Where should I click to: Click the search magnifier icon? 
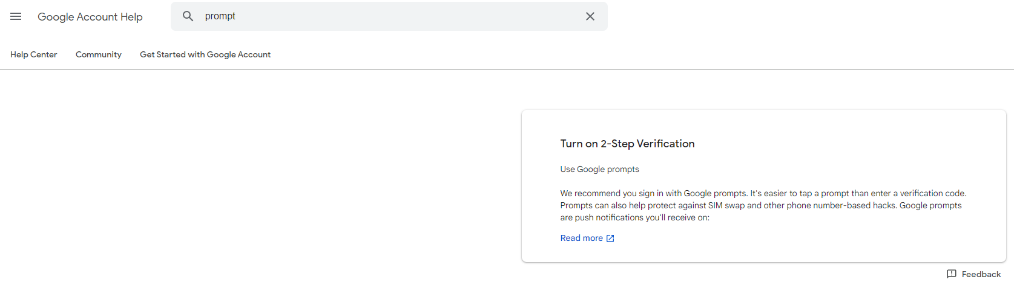[188, 16]
